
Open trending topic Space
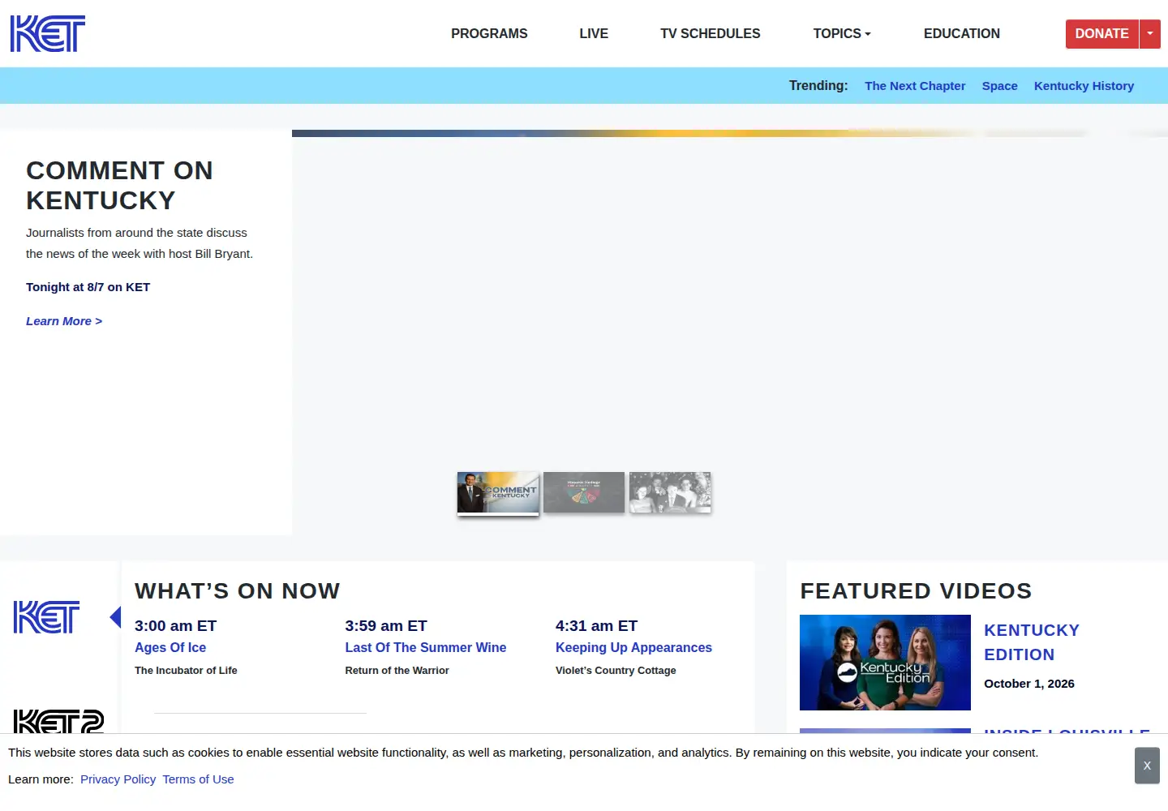1000,86
